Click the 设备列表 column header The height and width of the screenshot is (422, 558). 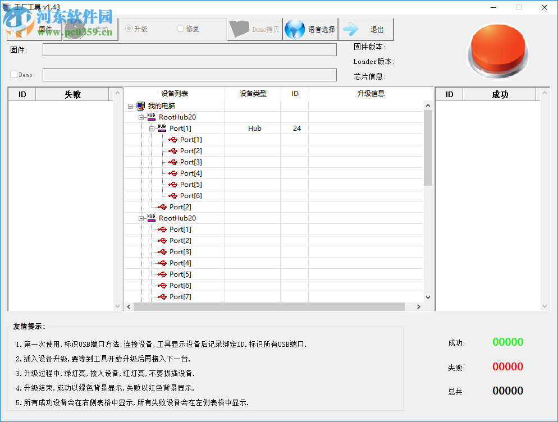click(x=175, y=94)
